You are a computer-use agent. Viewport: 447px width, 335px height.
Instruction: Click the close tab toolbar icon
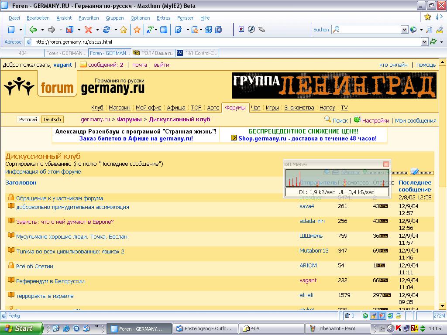69,30
